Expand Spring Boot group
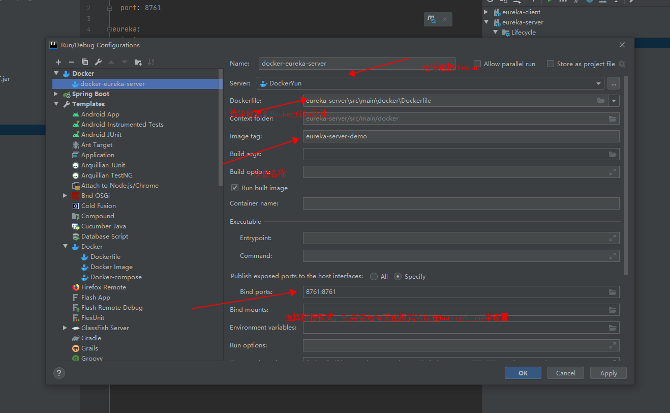 56,94
